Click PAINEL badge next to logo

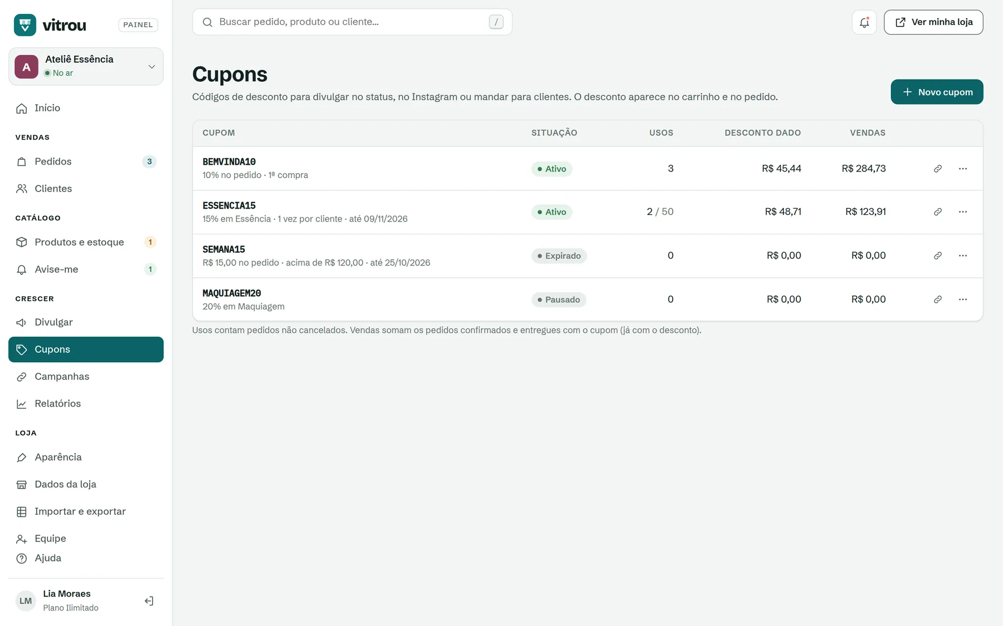pos(138,25)
